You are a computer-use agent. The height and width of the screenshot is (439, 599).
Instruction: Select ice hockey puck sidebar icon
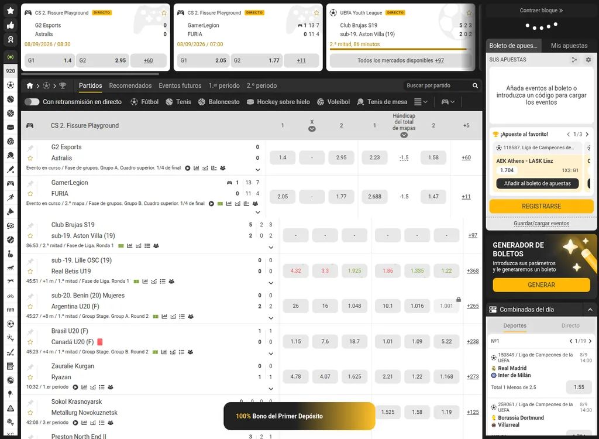(11, 128)
